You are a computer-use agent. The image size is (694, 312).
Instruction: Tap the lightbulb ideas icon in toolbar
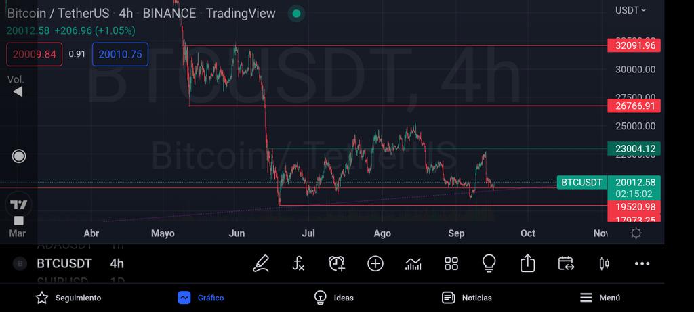click(x=489, y=263)
